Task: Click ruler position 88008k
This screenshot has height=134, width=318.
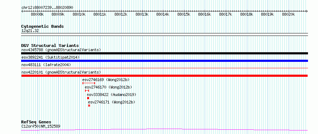Action: (x=37, y=14)
